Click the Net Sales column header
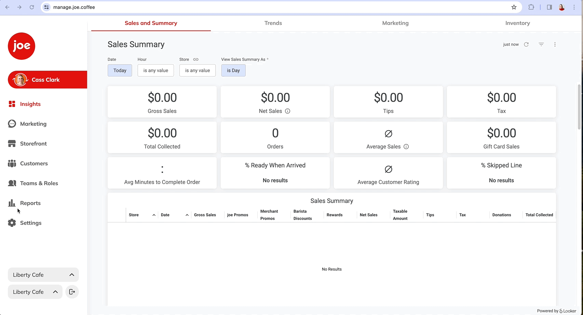The width and height of the screenshot is (583, 315). [x=369, y=215]
